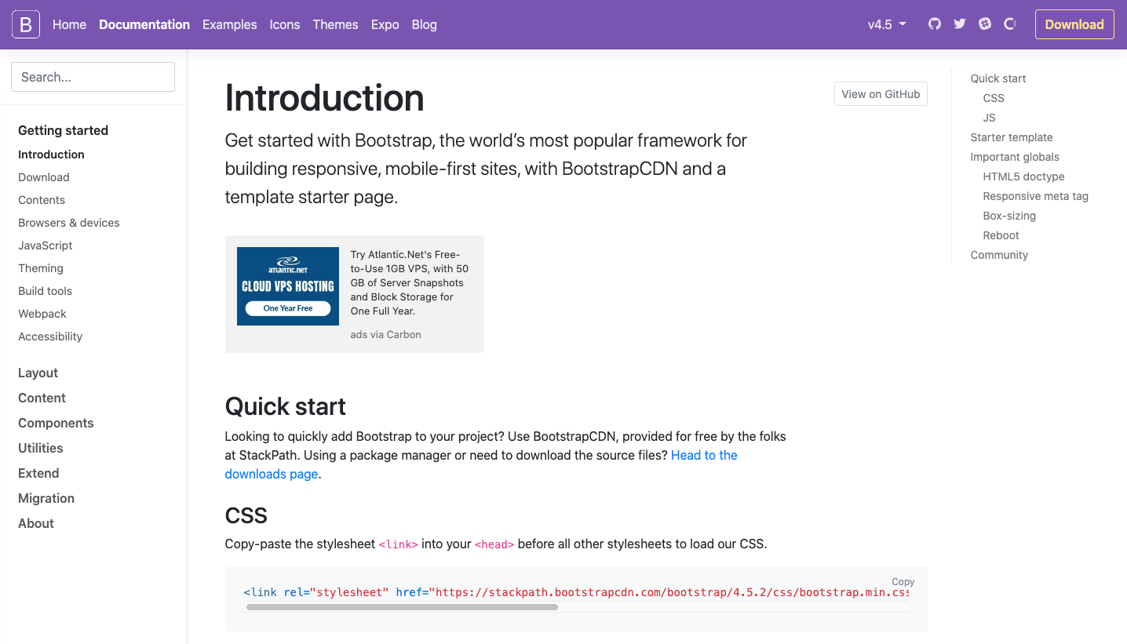Image resolution: width=1127 pixels, height=644 pixels.
Task: Expand the Utilities section
Action: tap(40, 448)
